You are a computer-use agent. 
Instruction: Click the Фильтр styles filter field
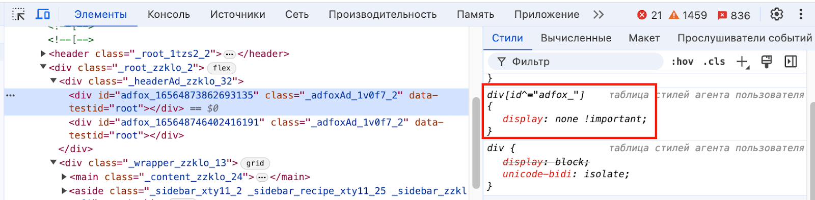click(576, 62)
